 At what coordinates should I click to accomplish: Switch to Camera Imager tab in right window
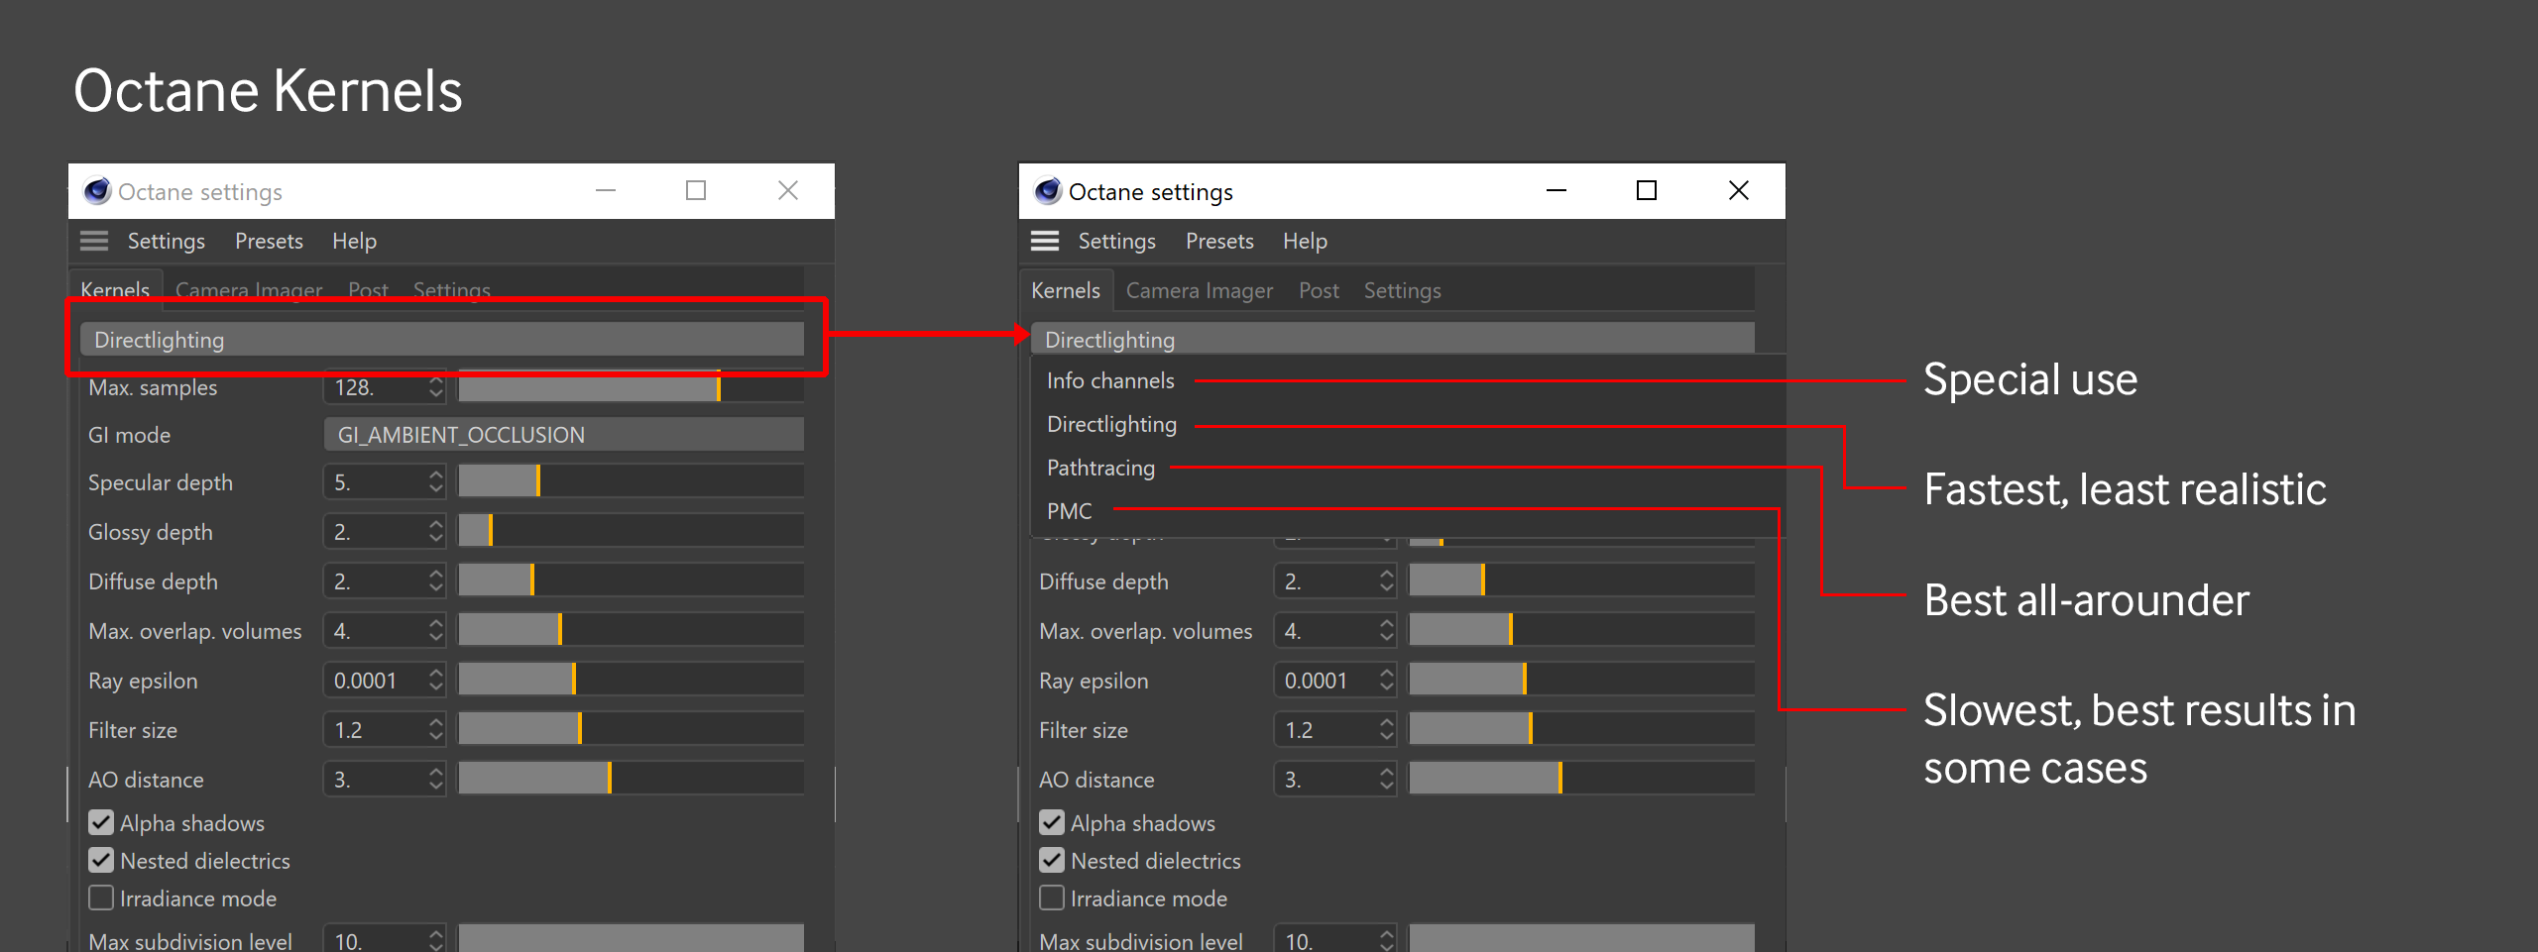click(1199, 290)
